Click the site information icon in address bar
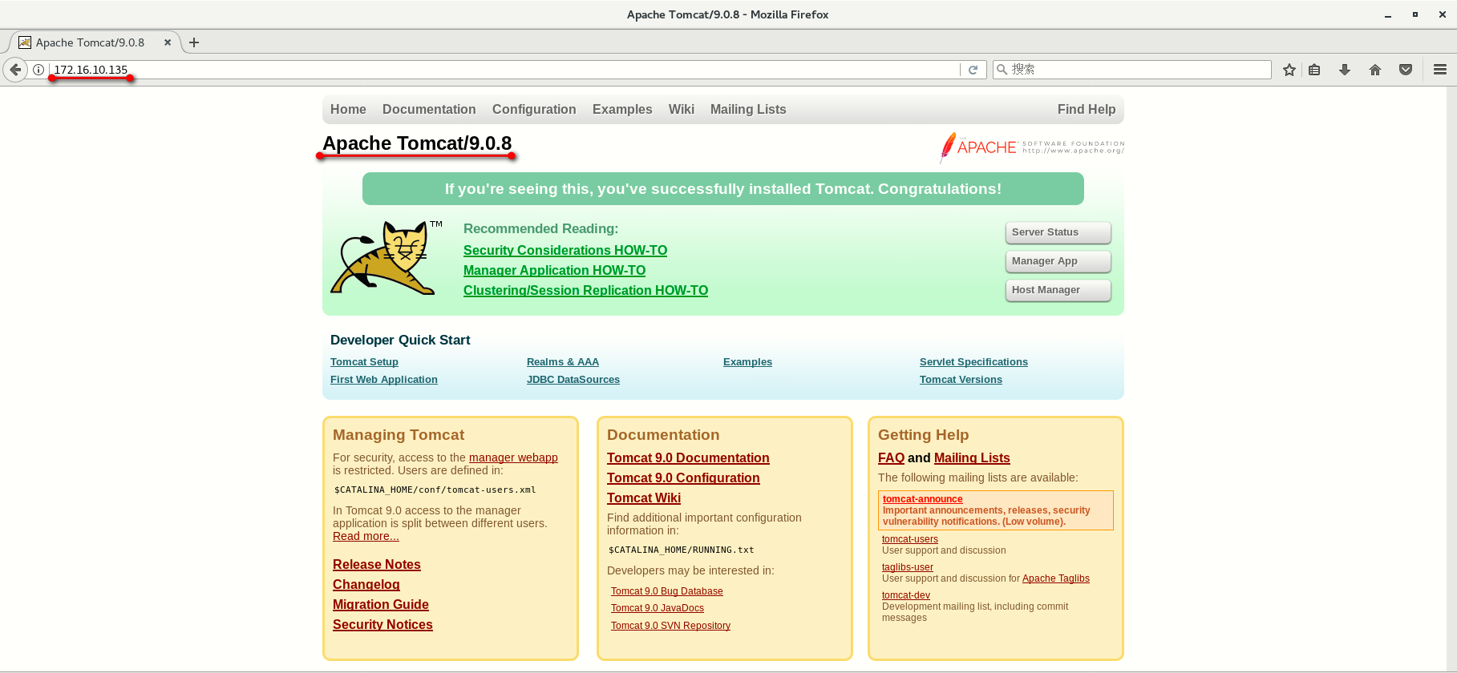1457x673 pixels. tap(38, 70)
